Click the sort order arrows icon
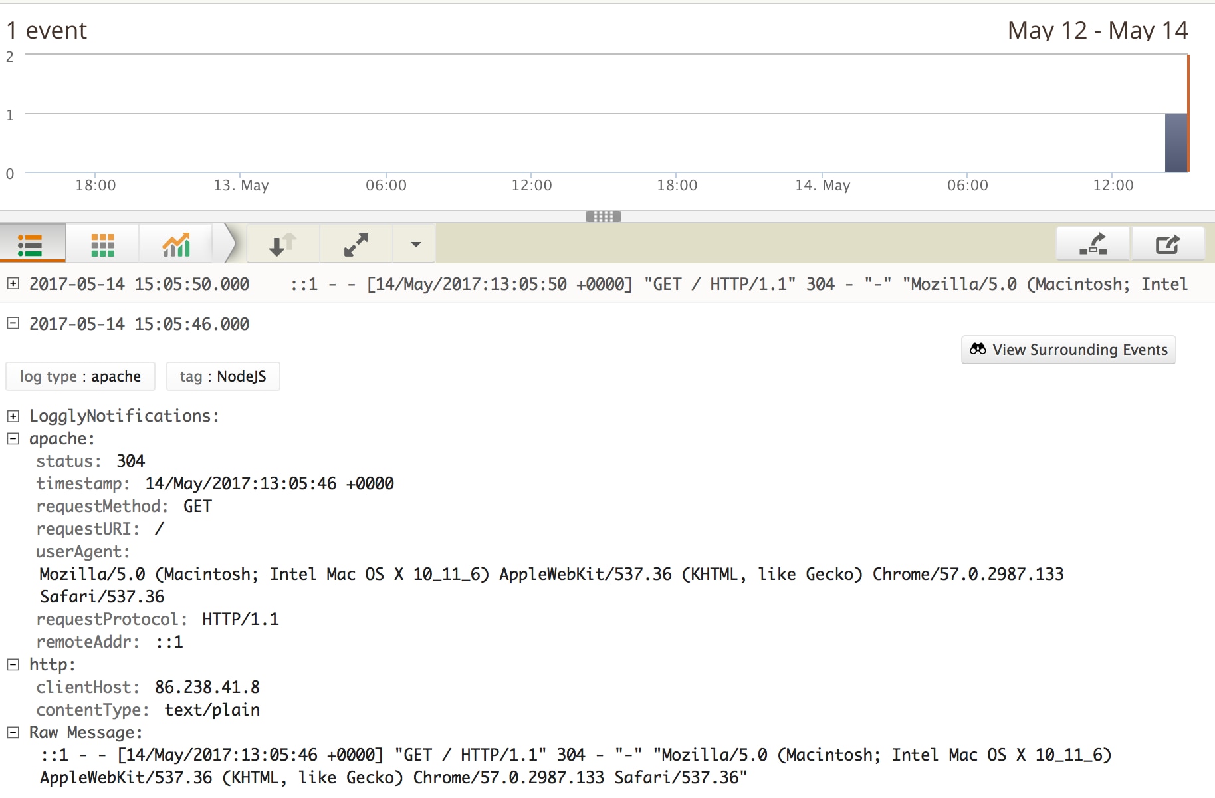1215x798 pixels. pos(282,245)
